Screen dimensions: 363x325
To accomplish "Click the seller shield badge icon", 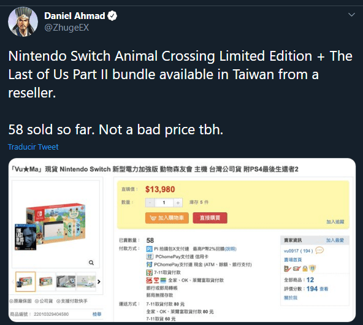I will (x=312, y=269).
